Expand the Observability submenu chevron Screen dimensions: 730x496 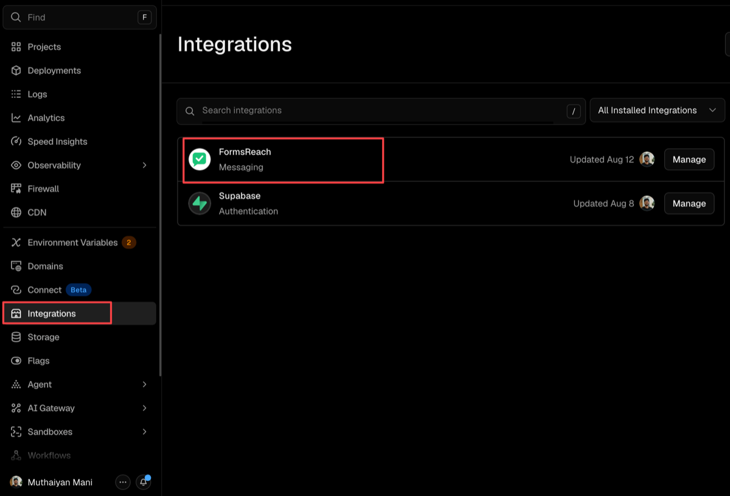tap(144, 166)
